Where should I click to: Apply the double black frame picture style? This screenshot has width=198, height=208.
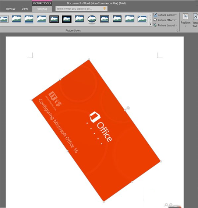click(54, 19)
